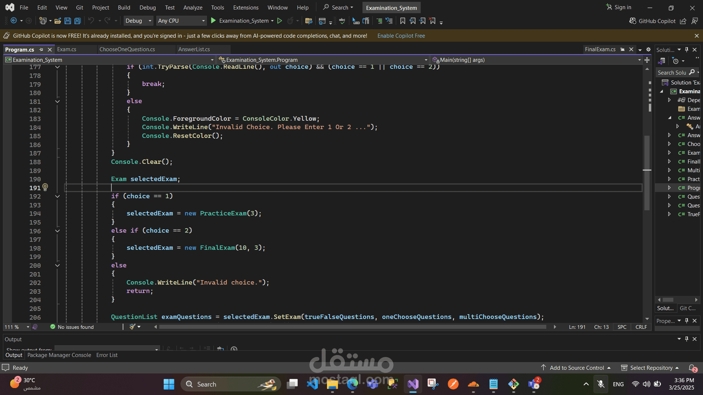This screenshot has width=703, height=395.
Task: Click Add to Source Control
Action: pyautogui.click(x=576, y=368)
